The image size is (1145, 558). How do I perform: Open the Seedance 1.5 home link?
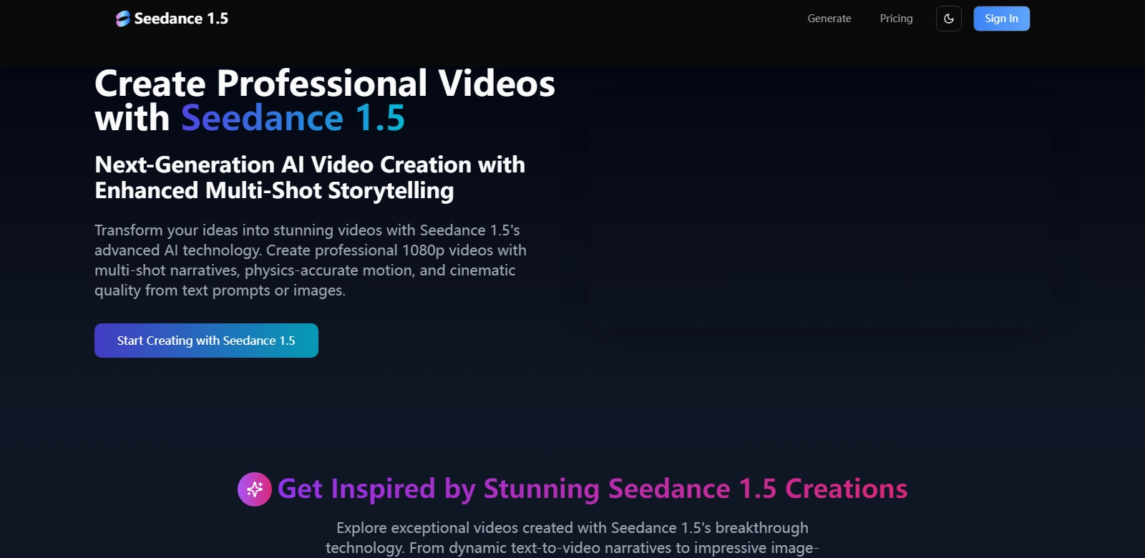coord(172,19)
